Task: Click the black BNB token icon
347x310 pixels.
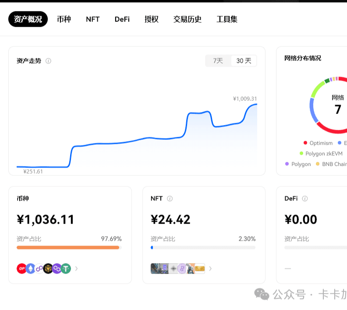Action: point(48,269)
